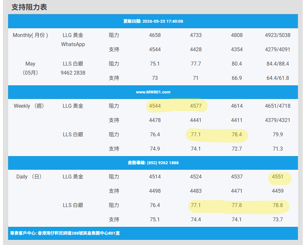Screen dimensions: 303x245
Task: Select monthly gold resistance value 4808
Action: click(x=237, y=35)
